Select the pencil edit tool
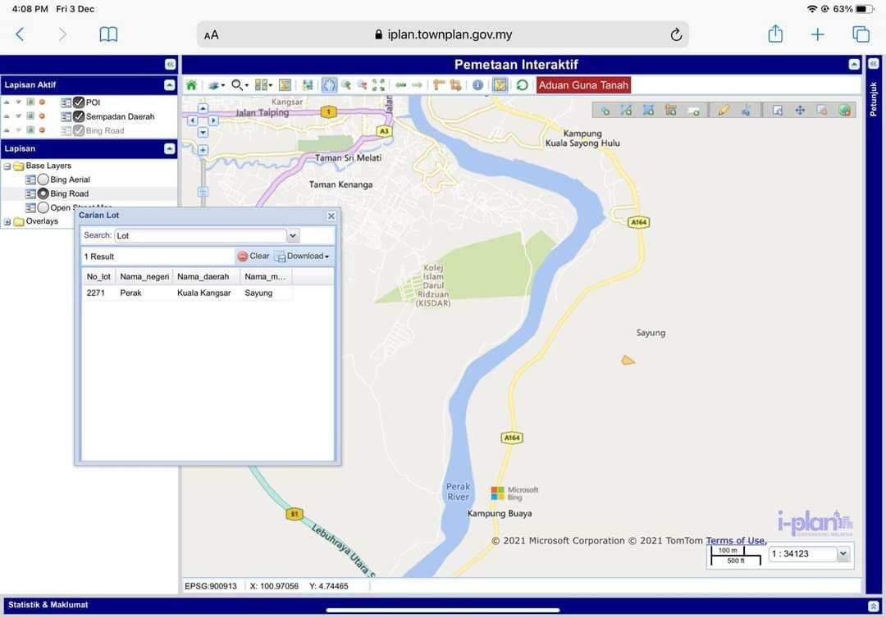886x618 pixels. coord(724,110)
